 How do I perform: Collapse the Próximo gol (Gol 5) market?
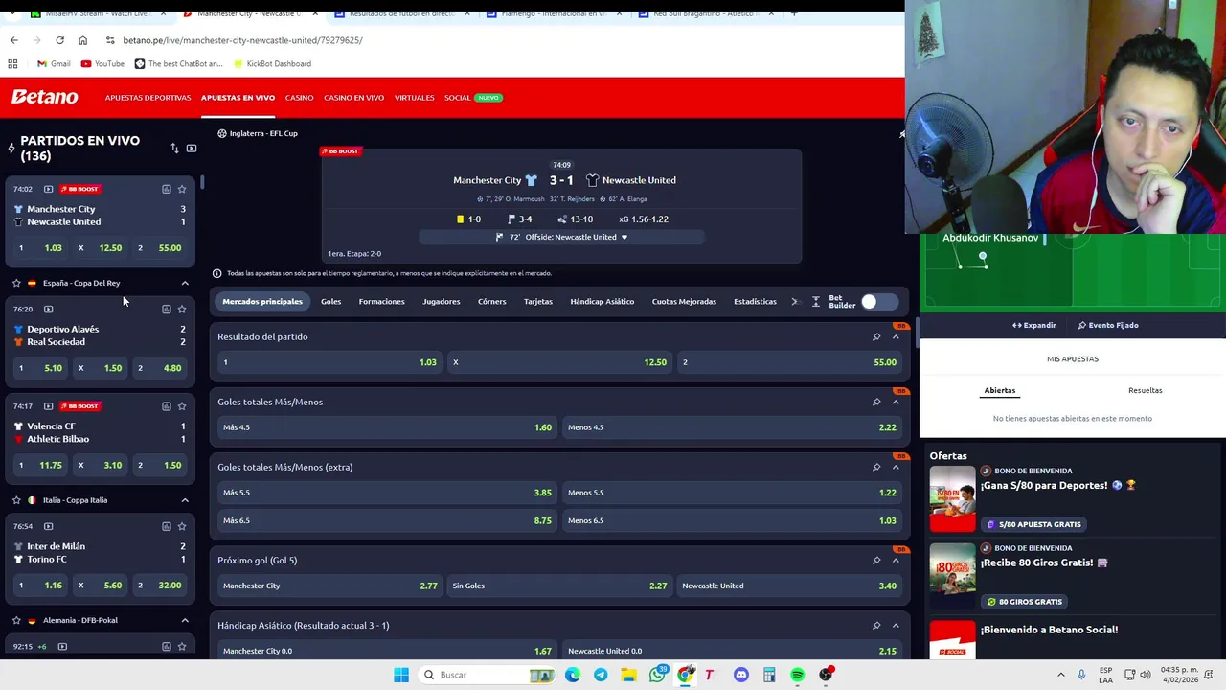(x=896, y=560)
